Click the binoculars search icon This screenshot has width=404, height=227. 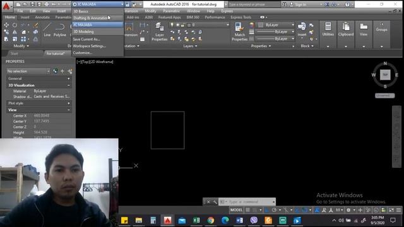[285, 4]
